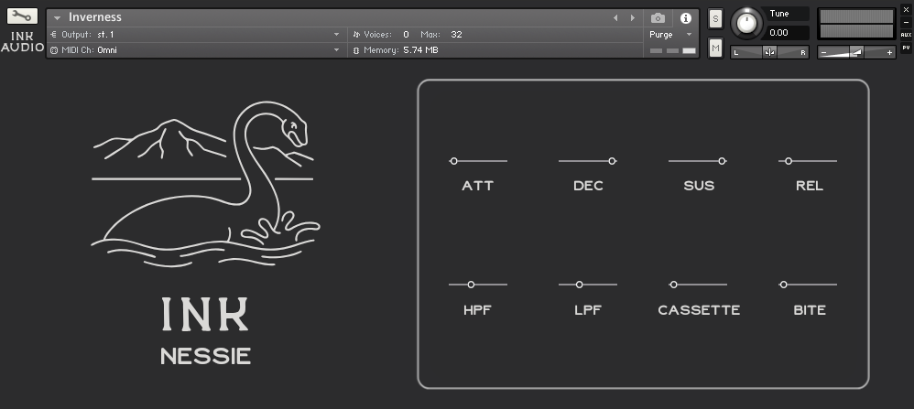Screen dimensions: 914x409
Task: Expand the Inverness instrument name dropdown
Action: point(57,17)
